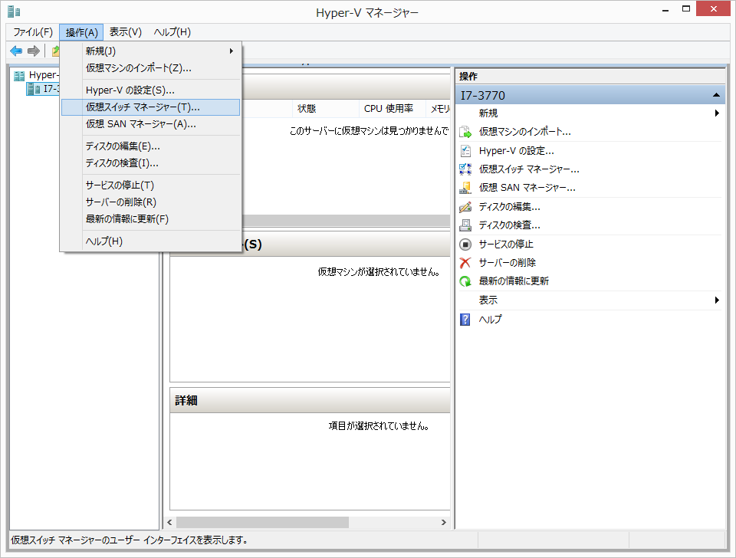
Task: Click 仮想マシンのインポート... in Actions pane
Action: [524, 132]
